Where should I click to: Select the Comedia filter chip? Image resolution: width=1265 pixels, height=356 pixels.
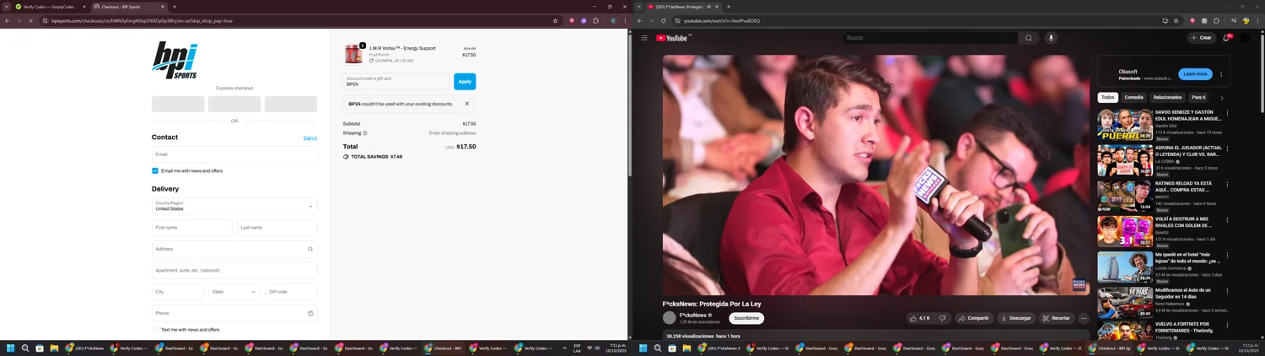(x=1133, y=98)
